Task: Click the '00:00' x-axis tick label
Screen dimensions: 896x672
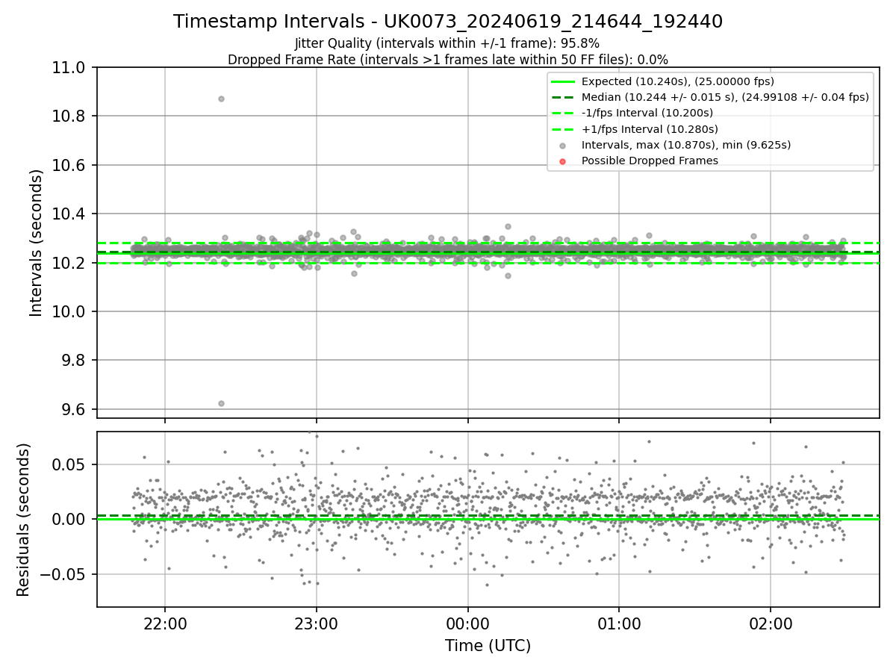Action: coord(467,623)
